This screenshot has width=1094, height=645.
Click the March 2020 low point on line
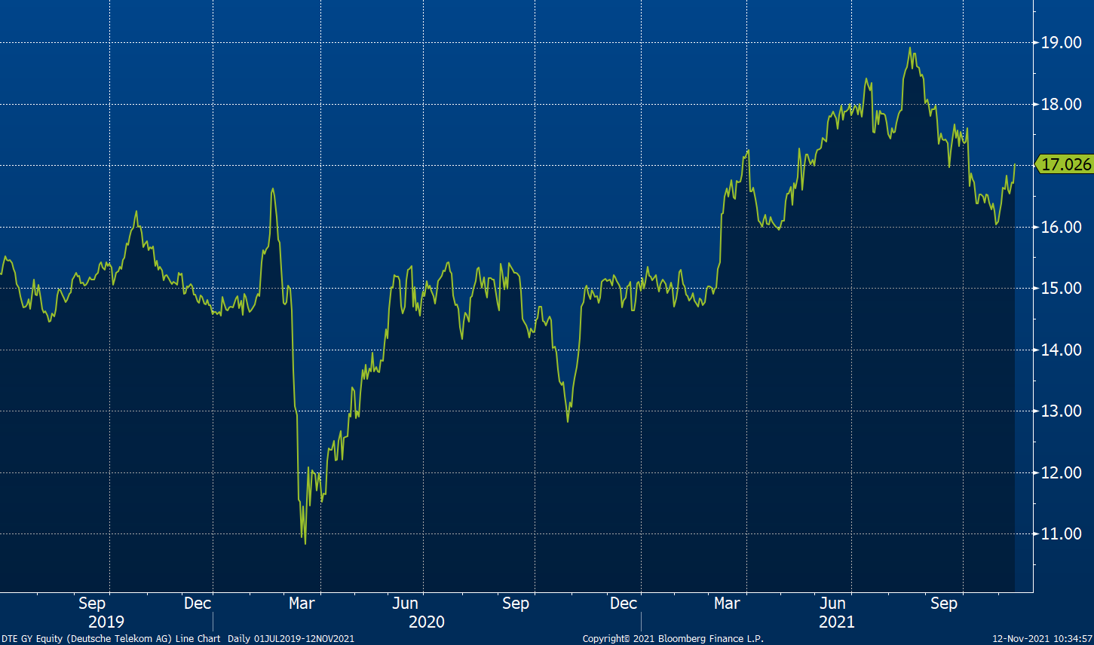tap(305, 543)
